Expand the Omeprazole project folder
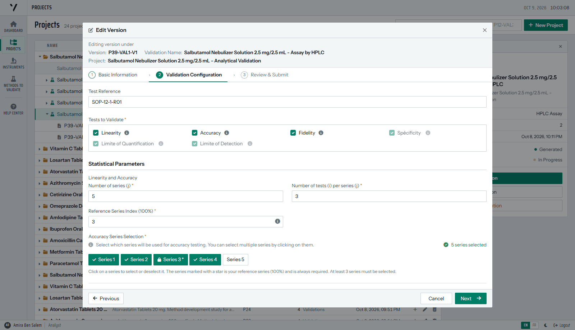The height and width of the screenshot is (330, 575). pyautogui.click(x=40, y=206)
